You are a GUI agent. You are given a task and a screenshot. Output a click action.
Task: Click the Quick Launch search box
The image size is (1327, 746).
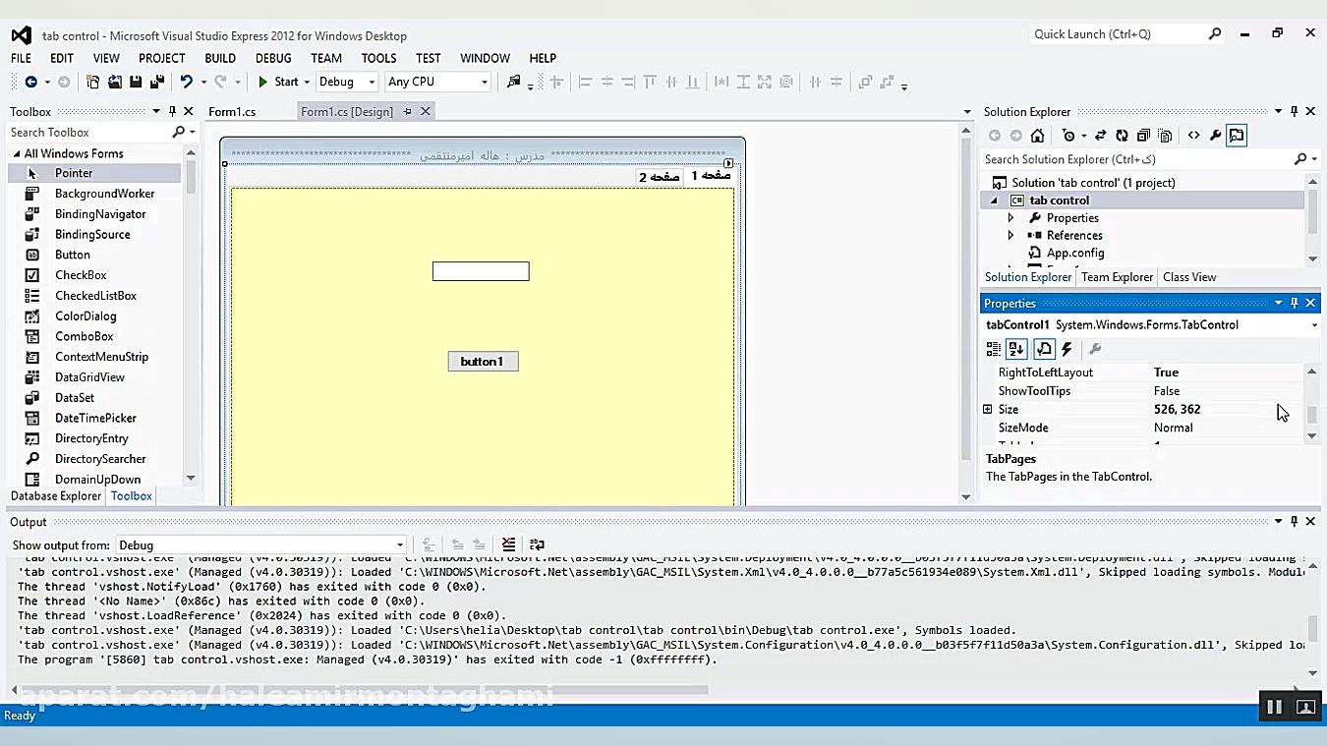pyautogui.click(x=1125, y=34)
